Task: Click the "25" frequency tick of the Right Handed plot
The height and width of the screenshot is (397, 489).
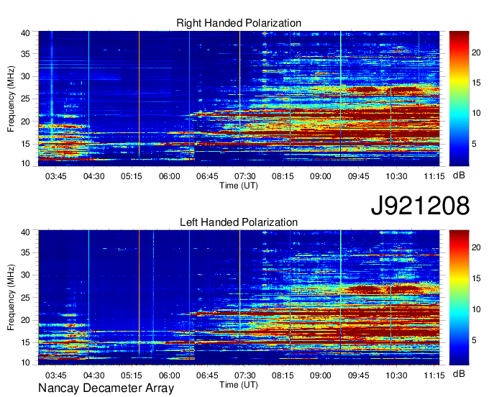Action: [25, 99]
